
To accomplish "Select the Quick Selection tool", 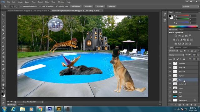I will pos(3,26).
